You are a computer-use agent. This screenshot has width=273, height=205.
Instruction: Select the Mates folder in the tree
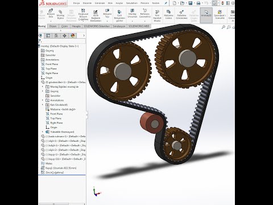[49, 163]
